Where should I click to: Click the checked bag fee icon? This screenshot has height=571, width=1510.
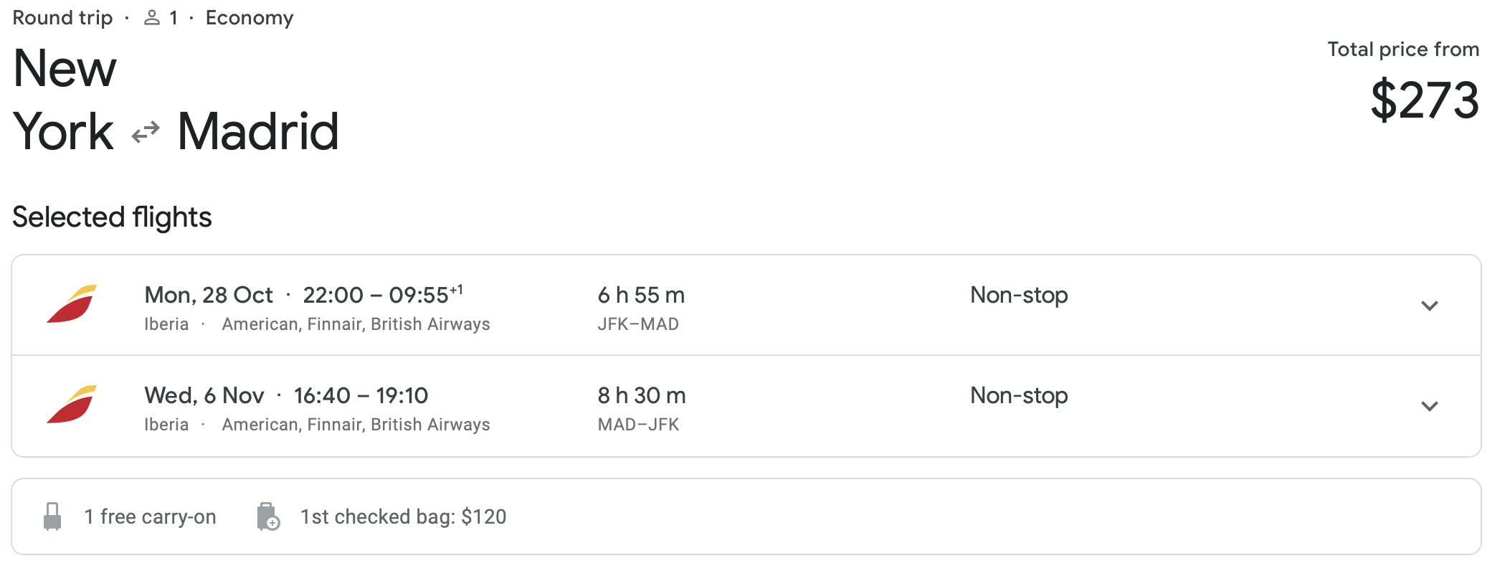tap(268, 516)
